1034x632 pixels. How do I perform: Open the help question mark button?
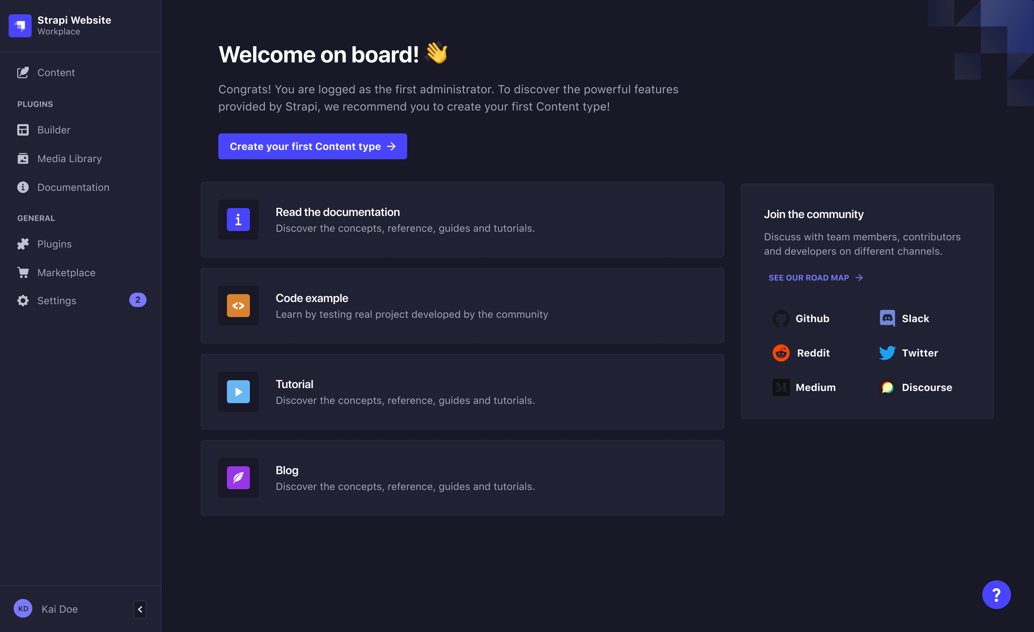[996, 595]
